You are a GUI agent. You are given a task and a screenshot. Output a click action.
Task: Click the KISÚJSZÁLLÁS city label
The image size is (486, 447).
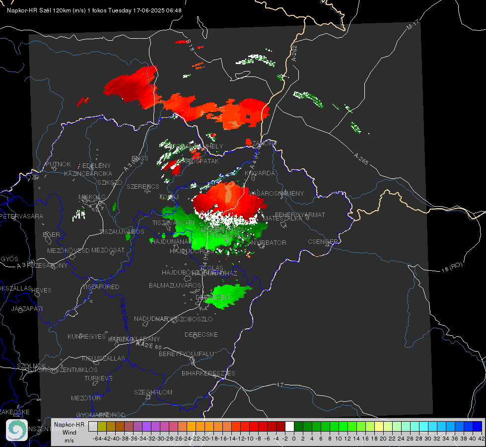103,358
